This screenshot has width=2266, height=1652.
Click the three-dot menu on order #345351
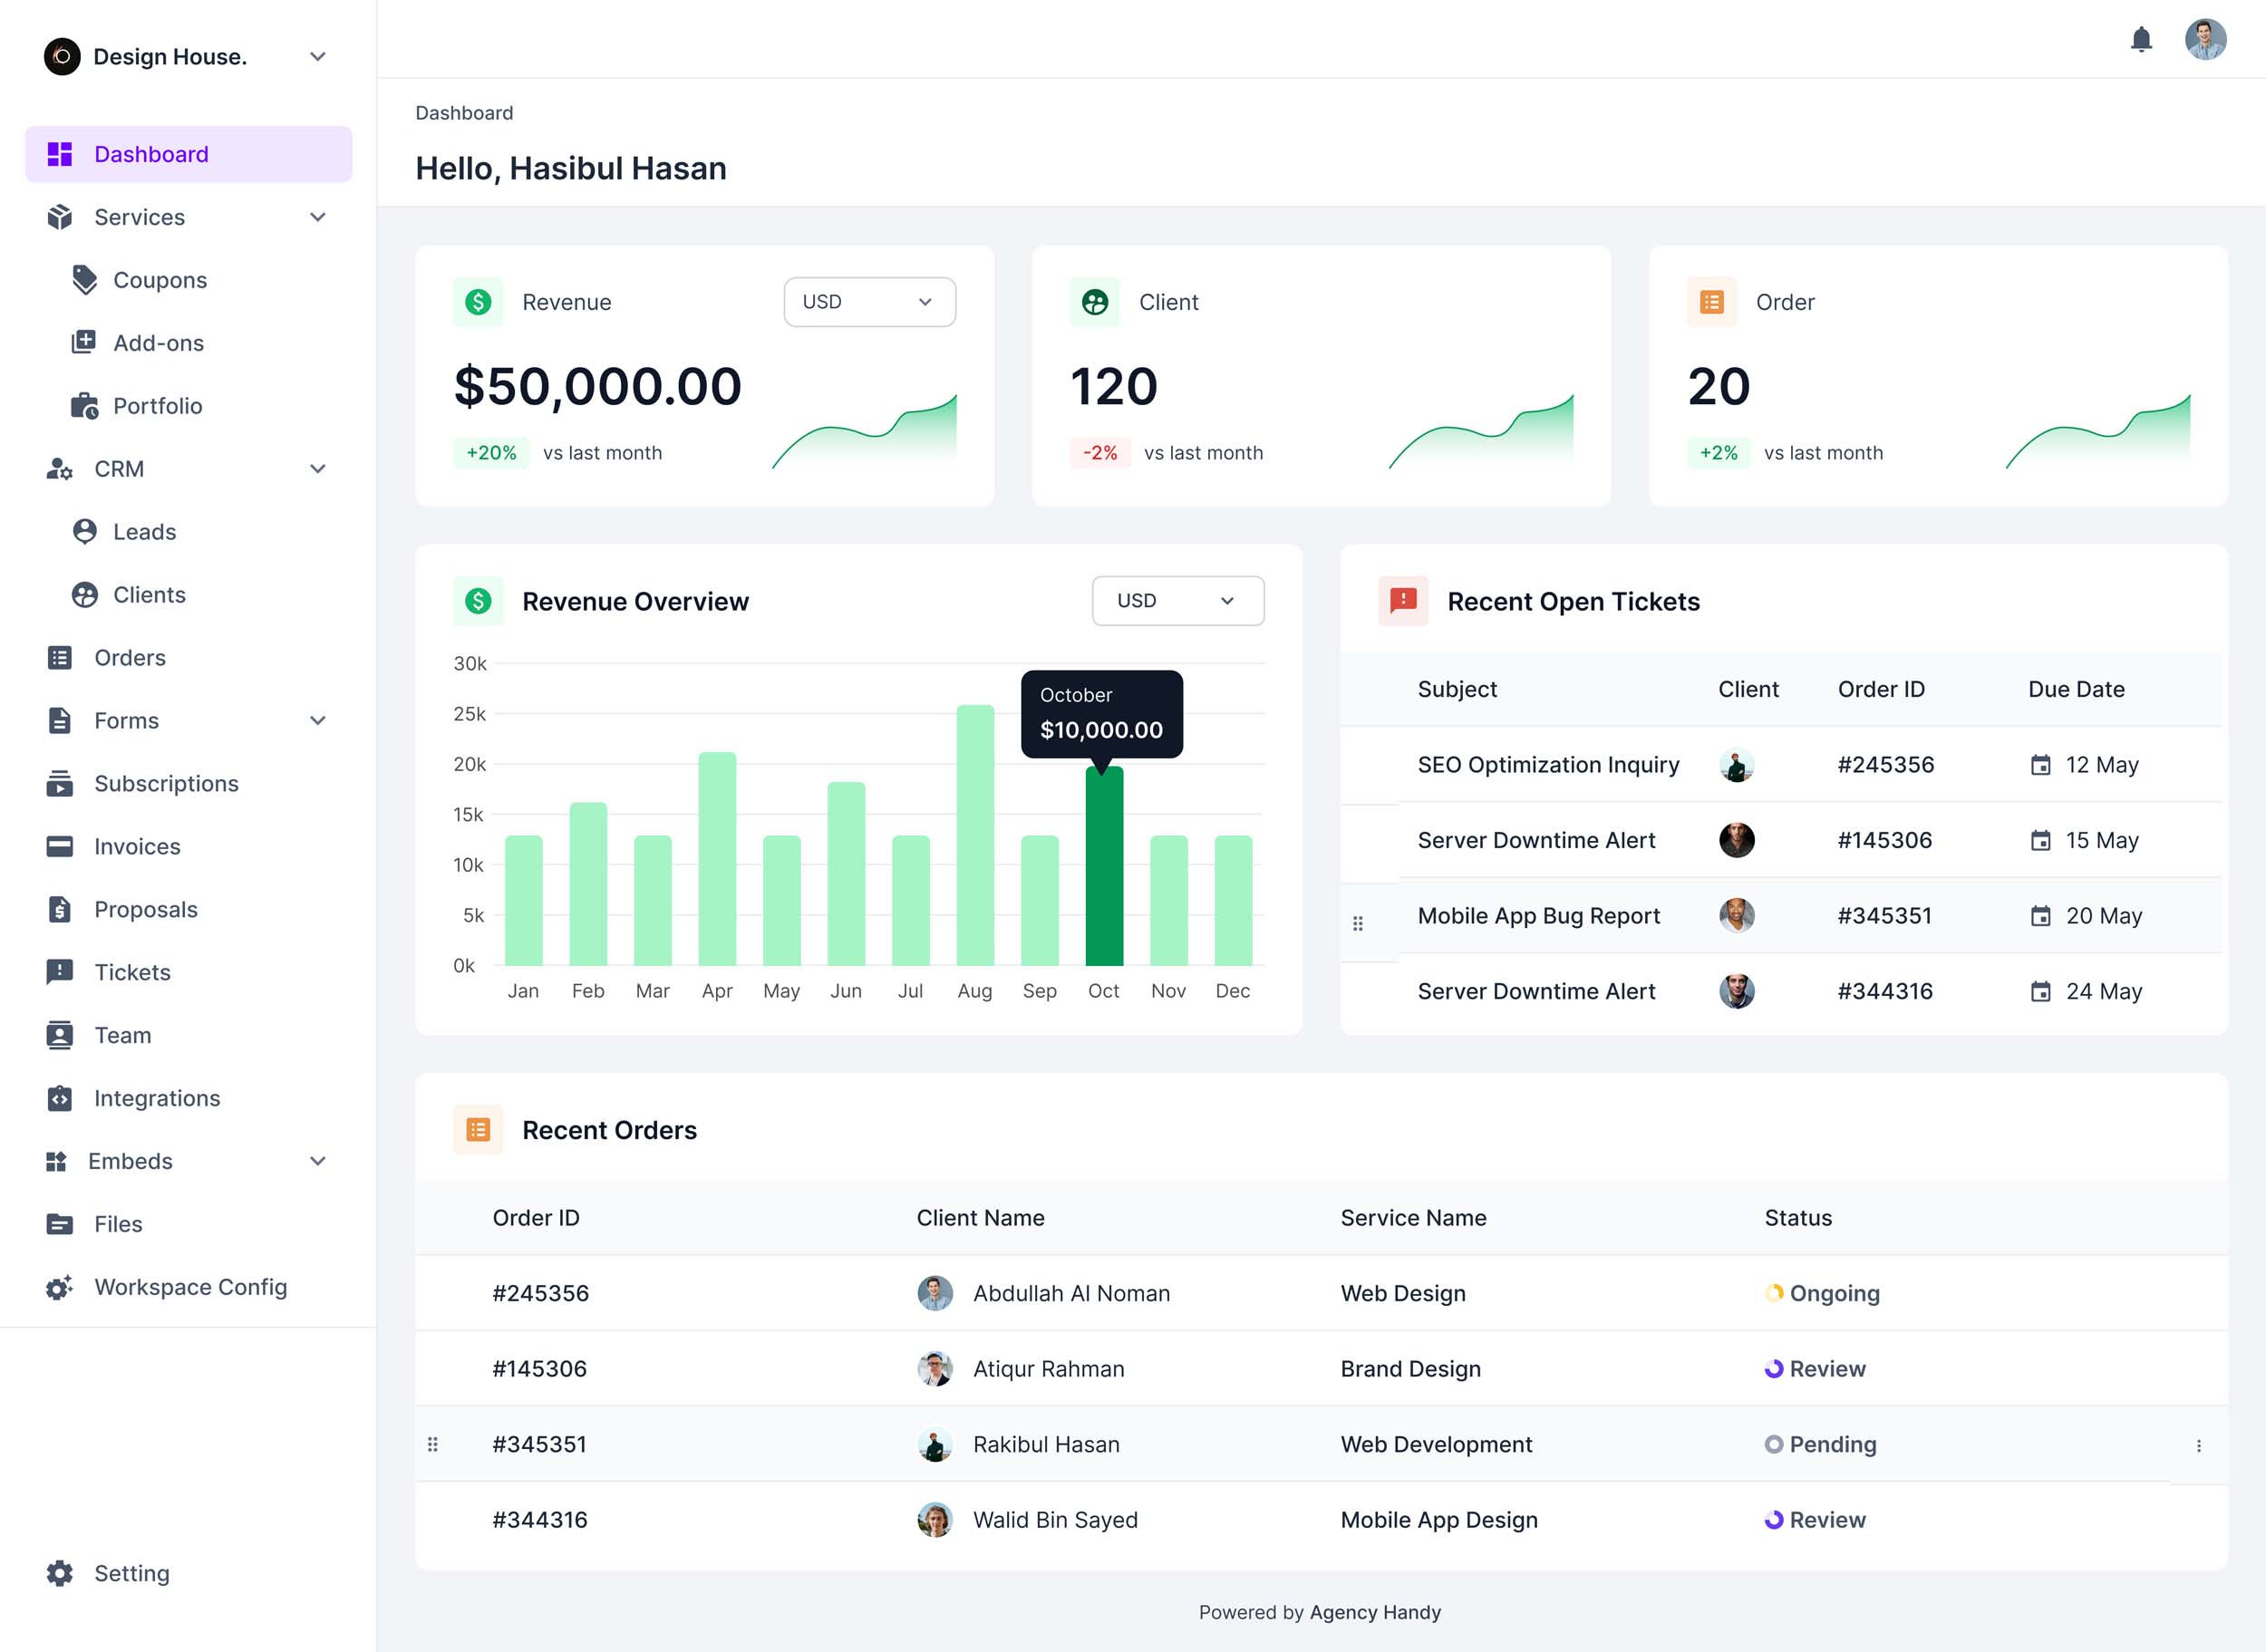(2198, 1445)
